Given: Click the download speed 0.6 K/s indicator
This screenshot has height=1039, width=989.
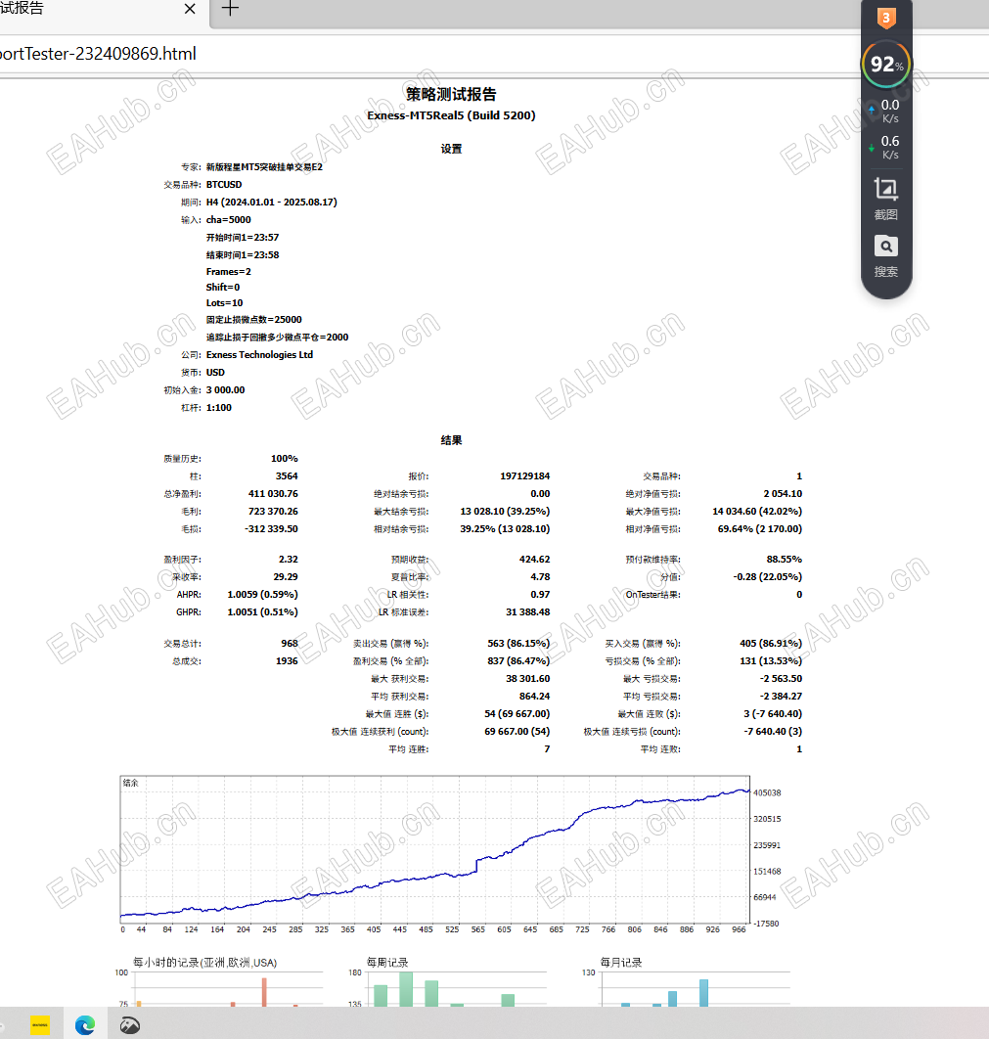Looking at the screenshot, I should point(885,147).
